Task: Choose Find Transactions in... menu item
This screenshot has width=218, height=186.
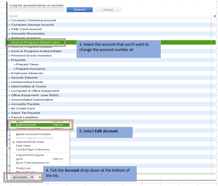Action: [40, 163]
